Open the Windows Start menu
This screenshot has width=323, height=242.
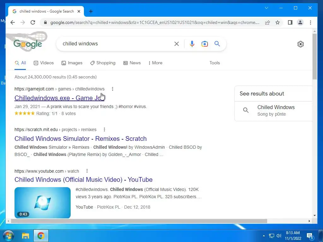pyautogui.click(x=8, y=236)
